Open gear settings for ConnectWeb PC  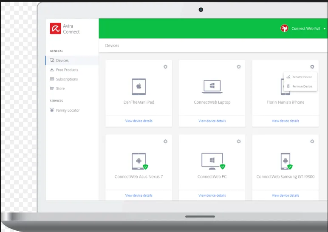(239, 141)
